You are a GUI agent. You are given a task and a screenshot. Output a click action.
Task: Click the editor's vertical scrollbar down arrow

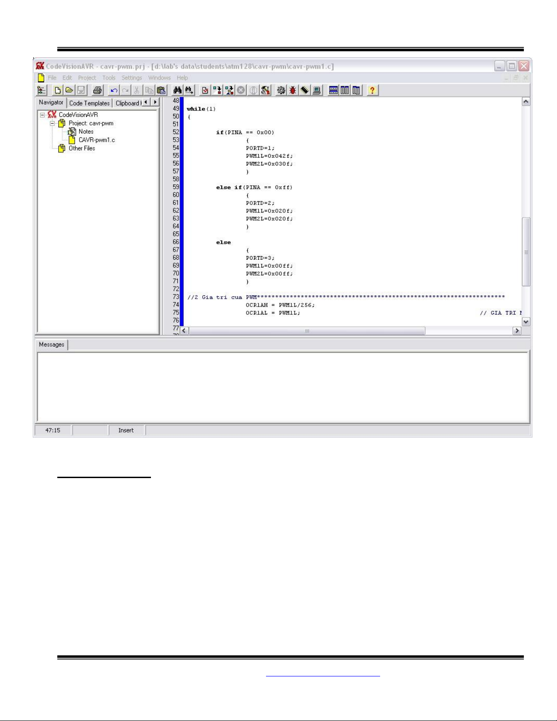click(526, 322)
